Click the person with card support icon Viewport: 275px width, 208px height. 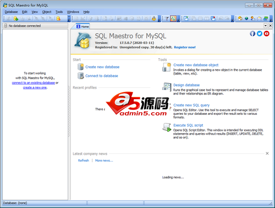(x=253, y=18)
